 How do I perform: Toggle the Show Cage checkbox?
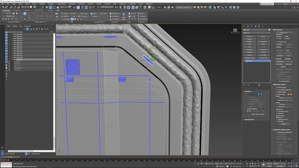click(277, 94)
